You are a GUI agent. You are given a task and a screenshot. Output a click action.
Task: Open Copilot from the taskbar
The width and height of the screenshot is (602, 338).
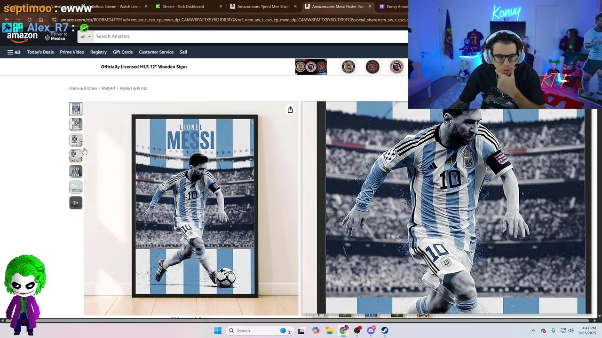click(x=316, y=330)
